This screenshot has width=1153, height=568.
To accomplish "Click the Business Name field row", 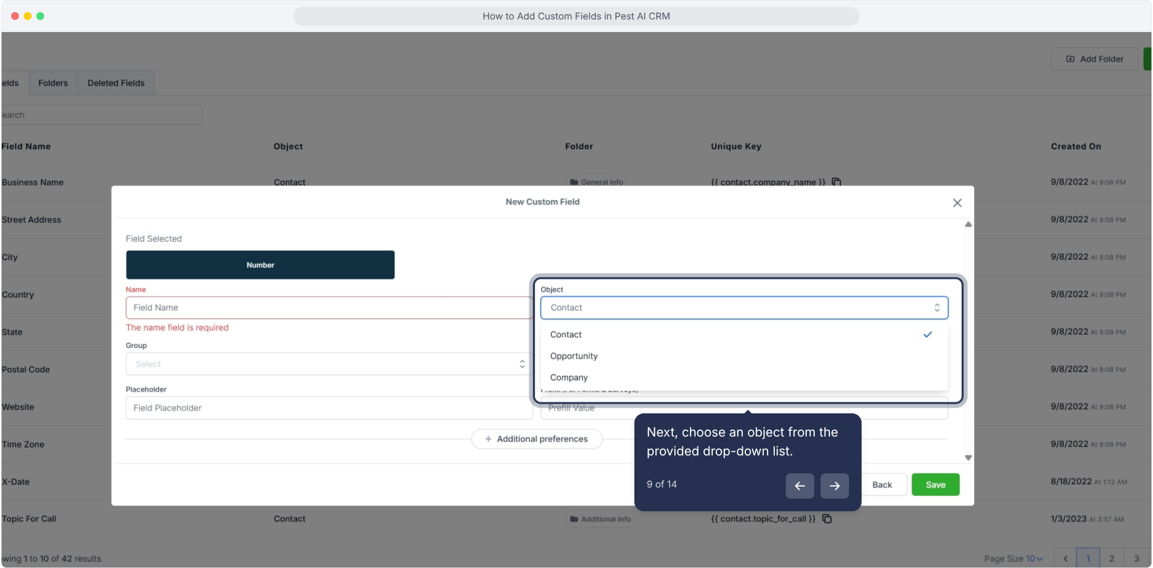I will (33, 182).
